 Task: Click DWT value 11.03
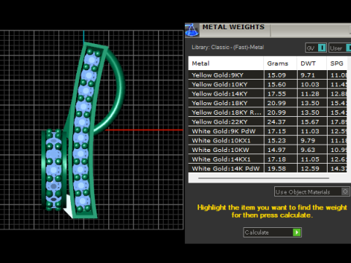click(x=310, y=131)
